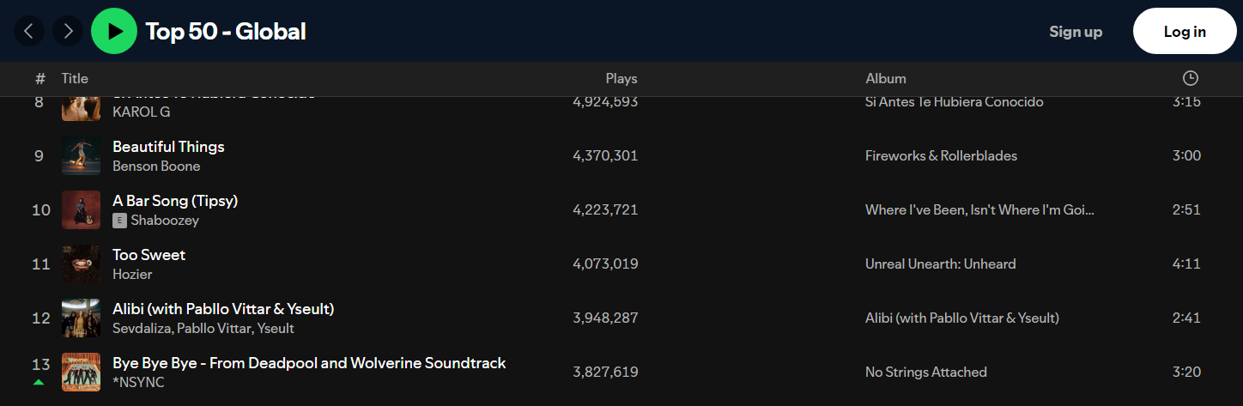Click the Pabllo Vittar artist name
This screenshot has height=406, width=1243.
coord(214,329)
